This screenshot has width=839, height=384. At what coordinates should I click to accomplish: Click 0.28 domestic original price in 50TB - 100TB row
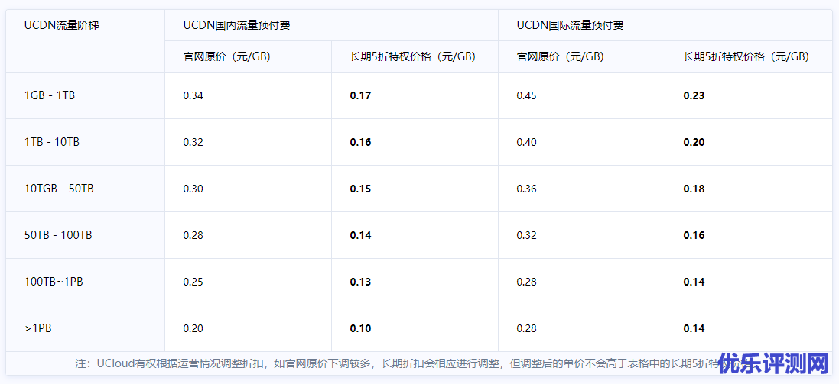(193, 235)
